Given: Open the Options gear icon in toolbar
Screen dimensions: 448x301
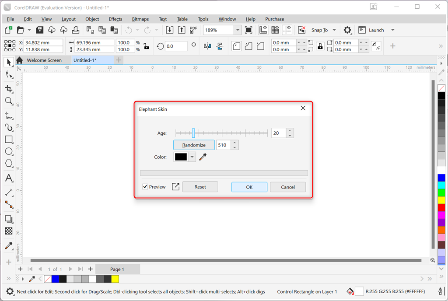Looking at the screenshot, I should click(347, 30).
